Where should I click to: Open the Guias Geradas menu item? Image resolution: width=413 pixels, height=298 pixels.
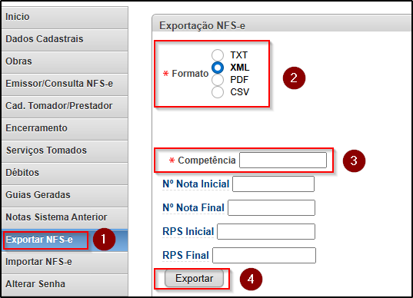tap(65, 195)
